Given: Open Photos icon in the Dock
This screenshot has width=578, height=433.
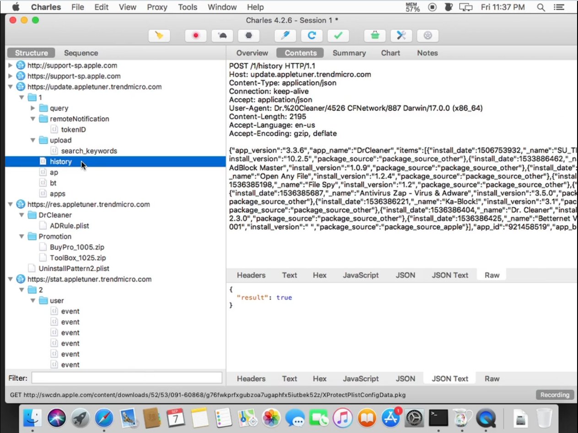Looking at the screenshot, I should (271, 418).
